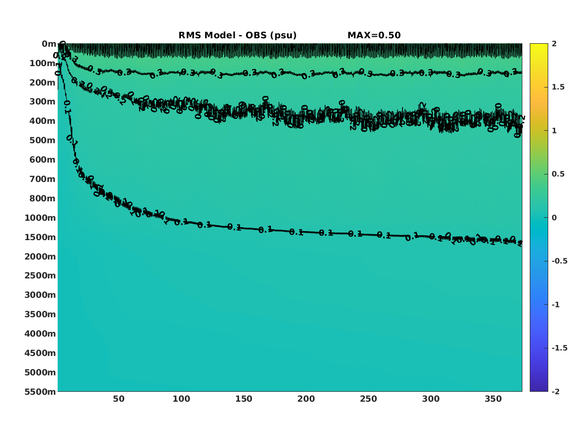Click the "MAX=0.50" label in the title

click(374, 35)
